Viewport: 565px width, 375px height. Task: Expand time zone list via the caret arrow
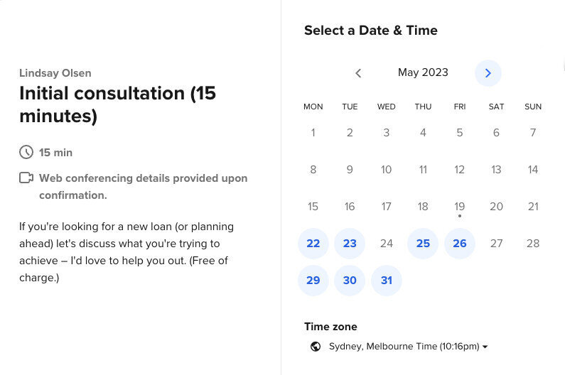(485, 347)
